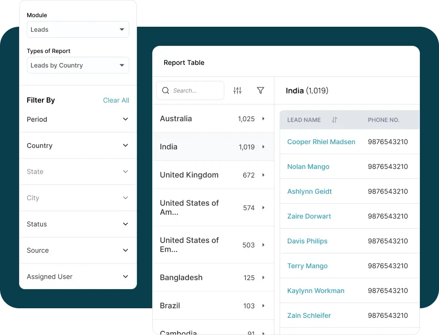Click arrow beside United Kingdom count
This screenshot has height=335, width=439.
click(263, 175)
